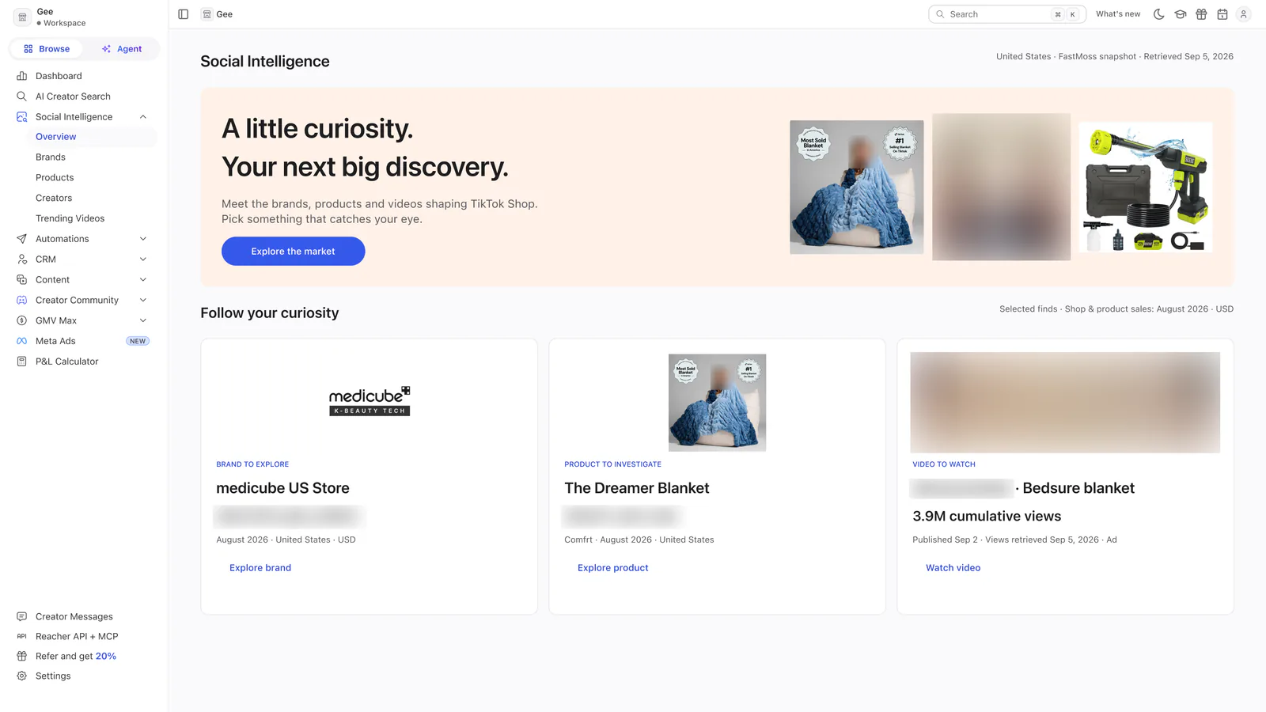Screen dimensions: 1266x712
Task: Open the gift box rewards icon
Action: point(1201,14)
